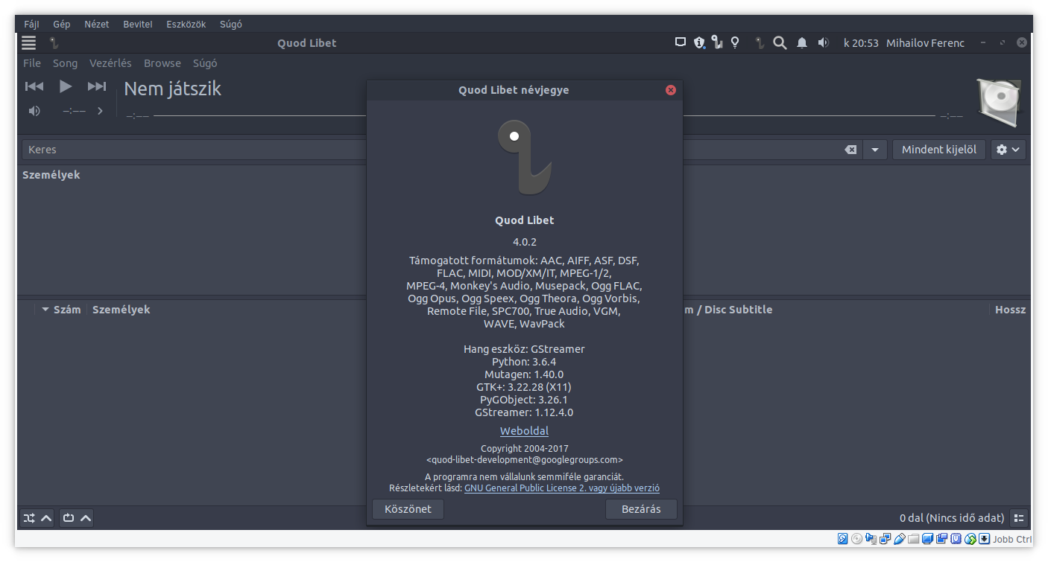
Task: Click the Hossz column header
Action: [x=1010, y=310]
